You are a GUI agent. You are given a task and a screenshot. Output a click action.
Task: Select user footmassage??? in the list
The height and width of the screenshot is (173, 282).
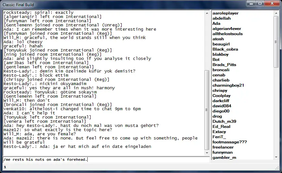tap(230, 142)
